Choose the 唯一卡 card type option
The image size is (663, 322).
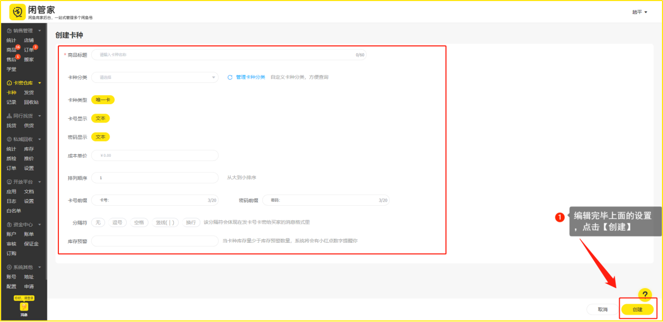(102, 100)
